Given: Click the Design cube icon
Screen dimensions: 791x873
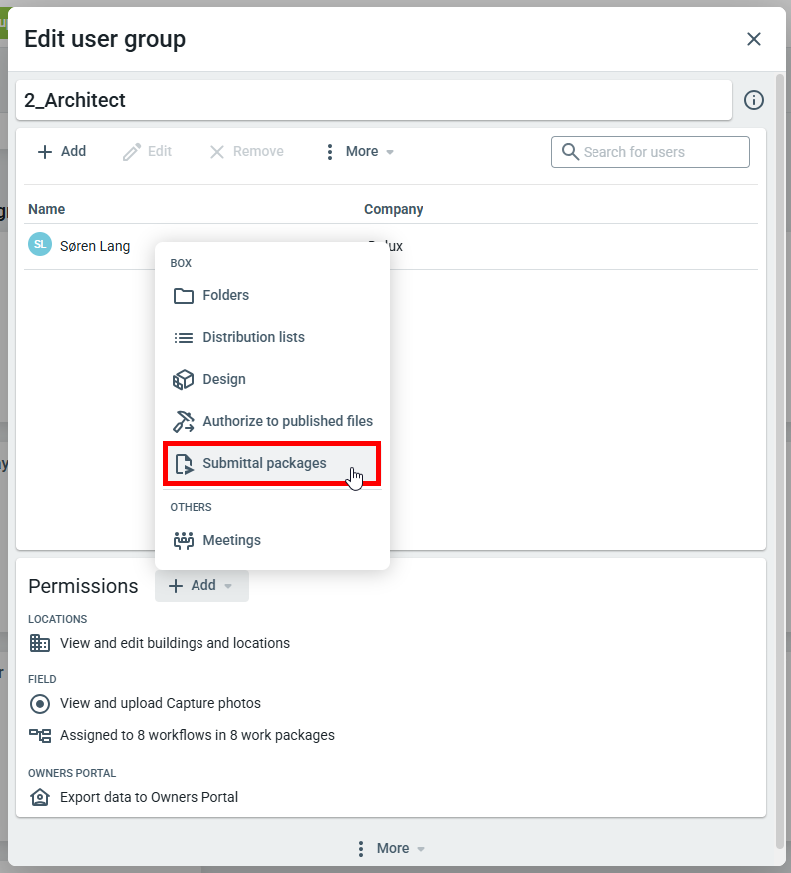Looking at the screenshot, I should click(183, 380).
